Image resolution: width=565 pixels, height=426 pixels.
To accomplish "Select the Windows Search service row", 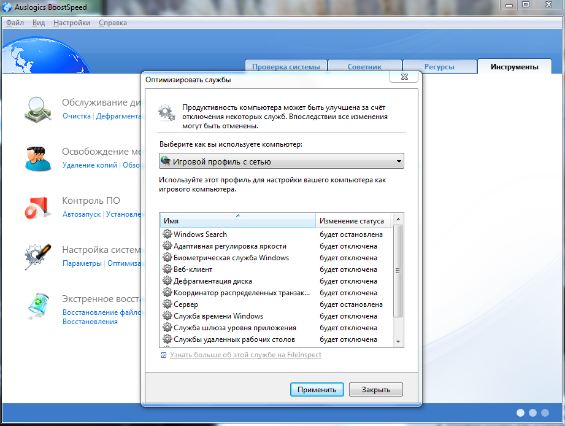I will 276,234.
